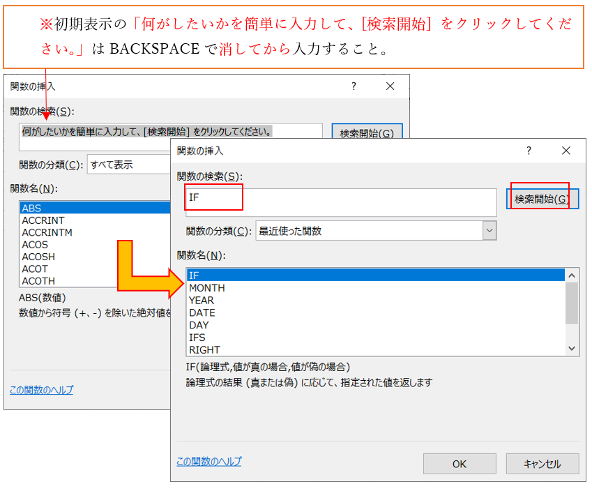Click the help question mark in the back dialog
This screenshot has height=491, width=592.
(354, 86)
